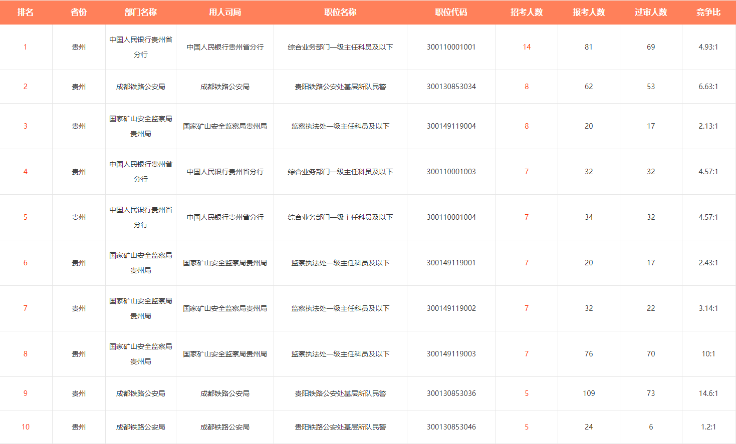The height and width of the screenshot is (444, 736).
Task: Select approved count 6 in 过审人数 column
Action: 651,427
